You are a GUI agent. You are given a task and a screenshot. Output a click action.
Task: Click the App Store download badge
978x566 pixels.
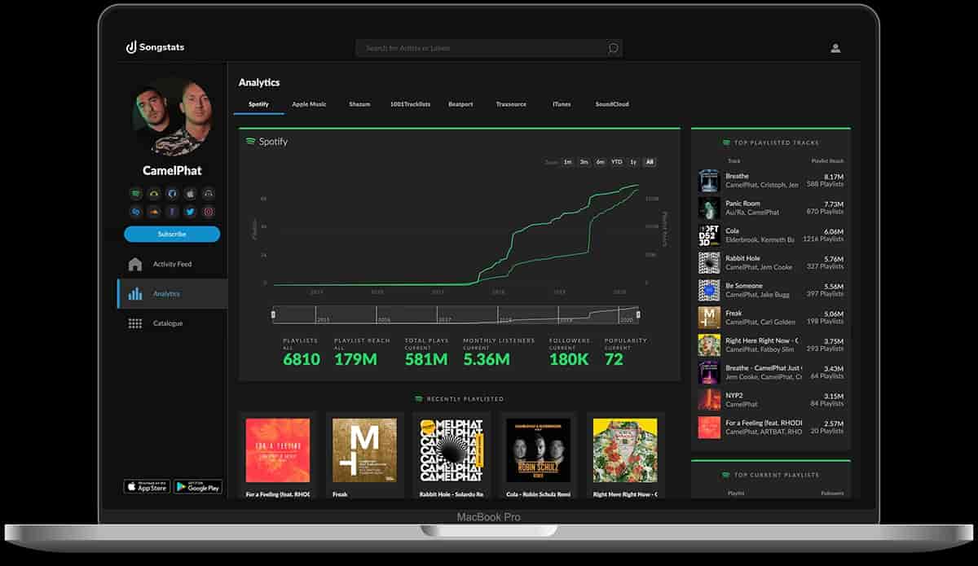[x=147, y=486]
